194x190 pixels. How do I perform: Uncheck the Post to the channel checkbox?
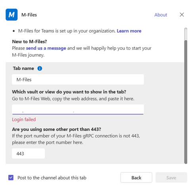[x=11, y=178]
